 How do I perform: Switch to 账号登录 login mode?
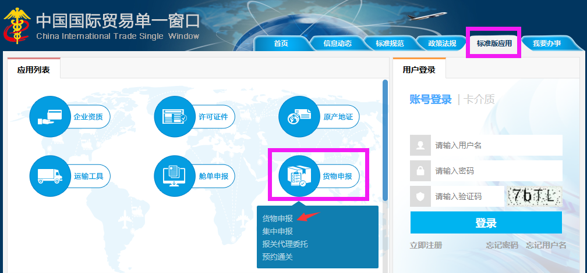click(x=430, y=99)
